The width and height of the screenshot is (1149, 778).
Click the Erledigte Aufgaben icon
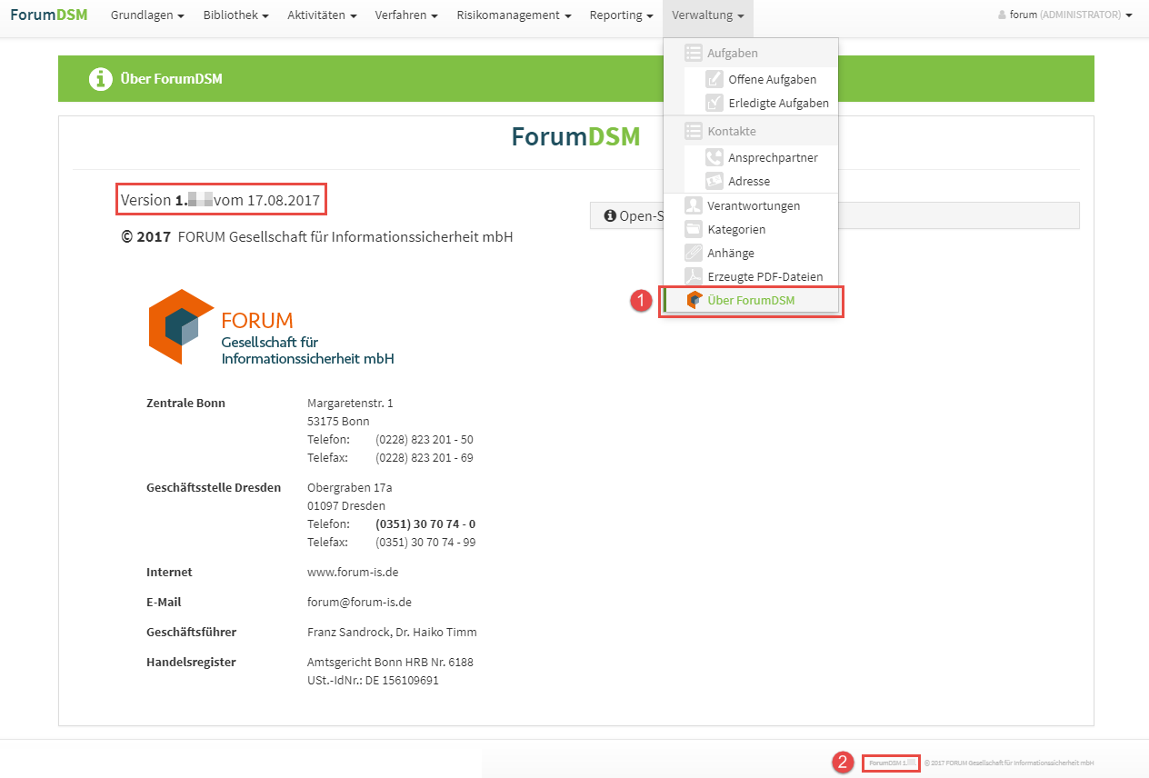tap(714, 103)
